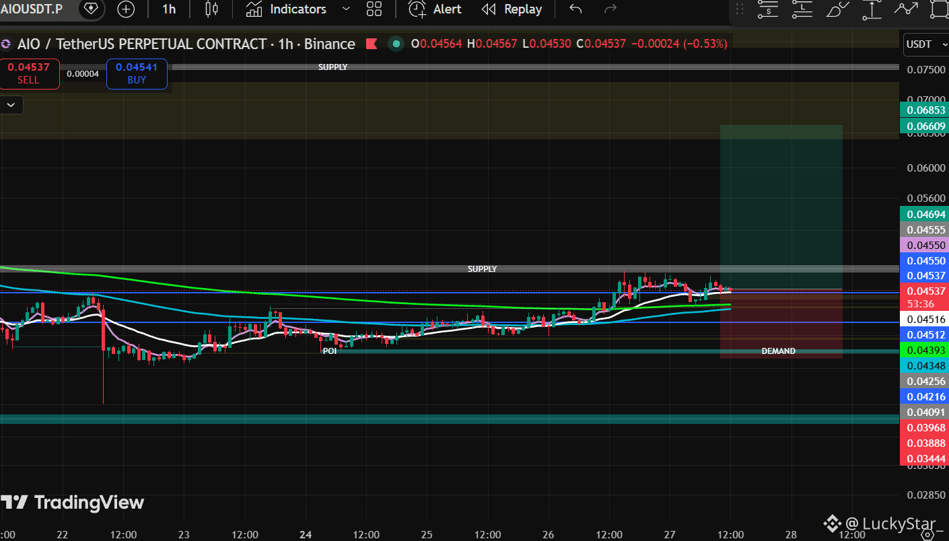The height and width of the screenshot is (541, 949).
Task: Click the date 25 on time axis
Action: [x=427, y=535]
